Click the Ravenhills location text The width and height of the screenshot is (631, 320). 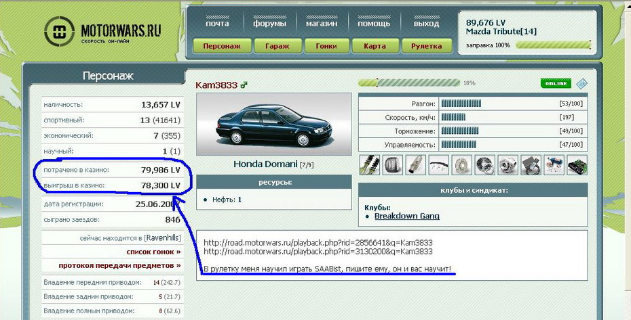tap(163, 237)
